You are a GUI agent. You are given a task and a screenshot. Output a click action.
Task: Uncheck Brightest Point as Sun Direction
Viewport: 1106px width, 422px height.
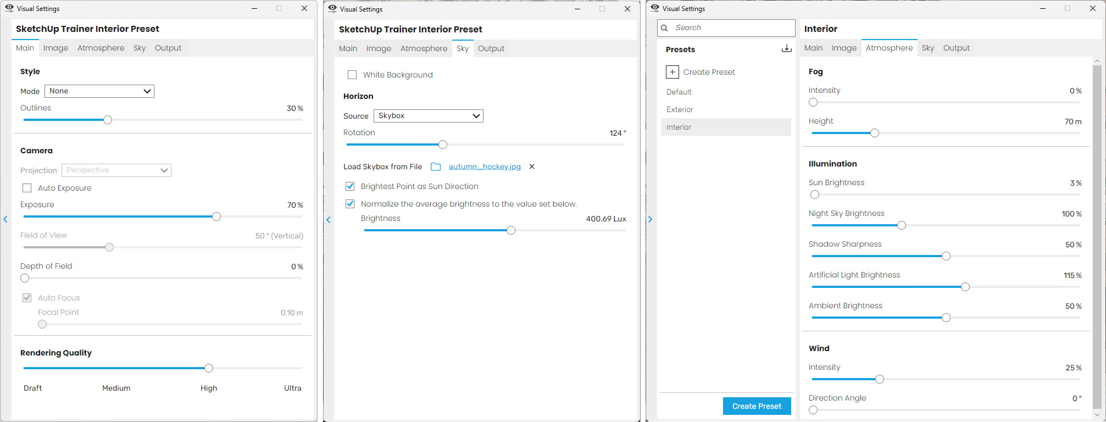pyautogui.click(x=350, y=186)
